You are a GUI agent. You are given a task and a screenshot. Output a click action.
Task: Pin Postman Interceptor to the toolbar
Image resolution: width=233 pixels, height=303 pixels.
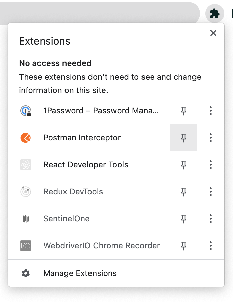183,138
